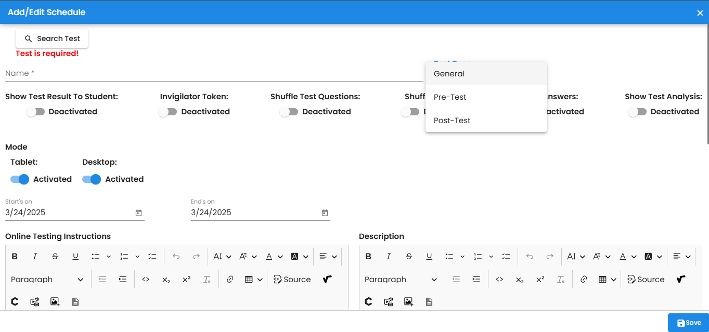The image size is (709, 332).
Task: Apply strikethrough in Description editor
Action: [409, 257]
